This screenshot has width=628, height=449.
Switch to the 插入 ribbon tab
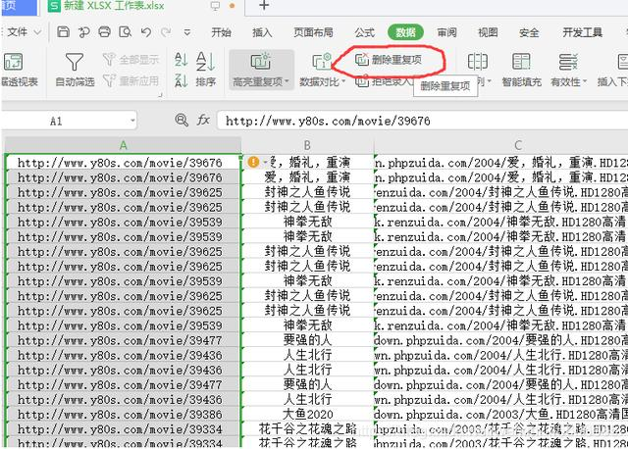(262, 32)
